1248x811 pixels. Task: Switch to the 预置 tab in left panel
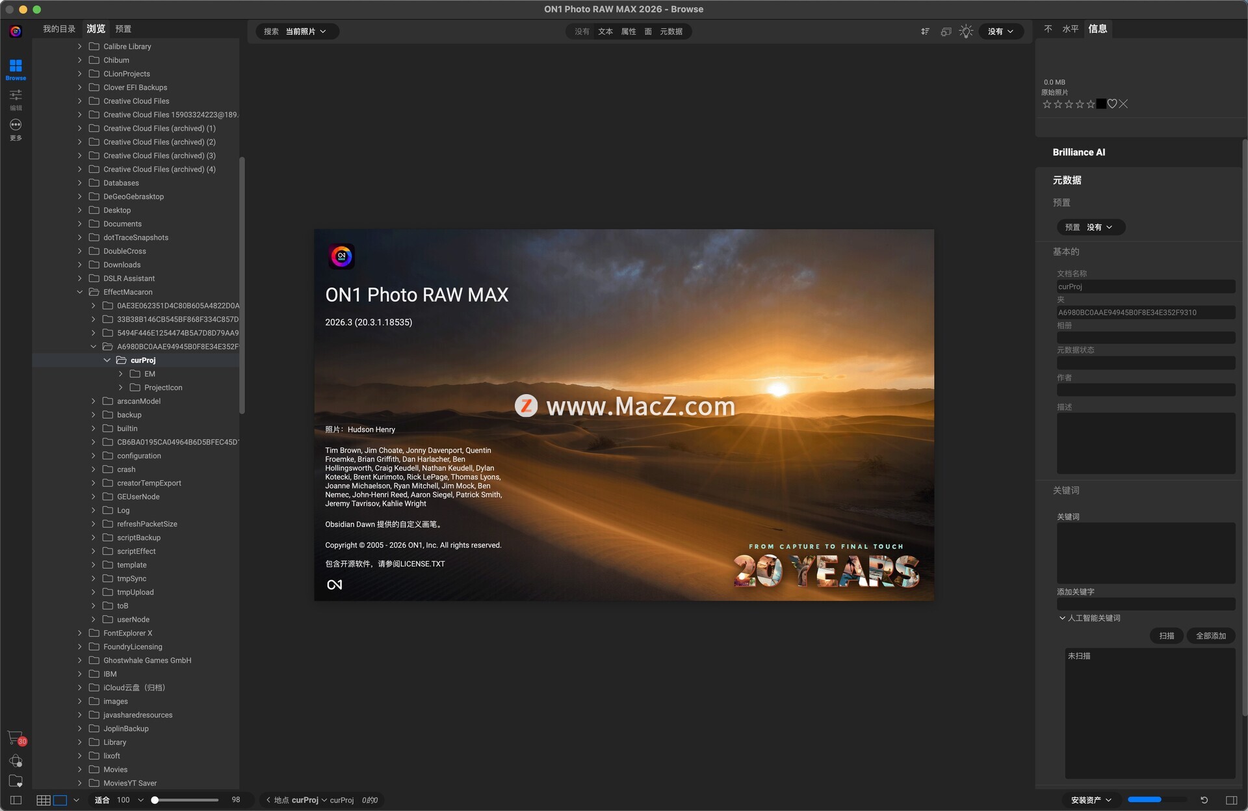[123, 29]
